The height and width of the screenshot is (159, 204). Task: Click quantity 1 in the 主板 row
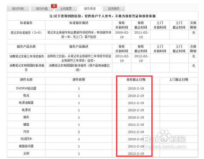coord(79,154)
